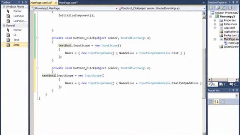Screen dimensions: 240x135
Task: Click the third (green) Solution Explorer toolbar icon
Action: pyautogui.click(x=223, y=7)
